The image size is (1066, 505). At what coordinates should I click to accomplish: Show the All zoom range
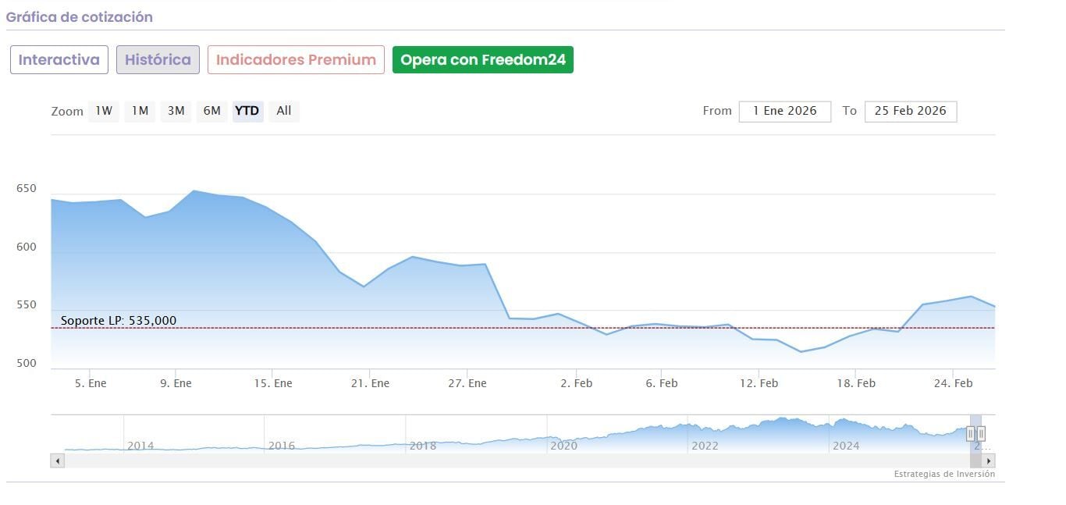(x=284, y=111)
